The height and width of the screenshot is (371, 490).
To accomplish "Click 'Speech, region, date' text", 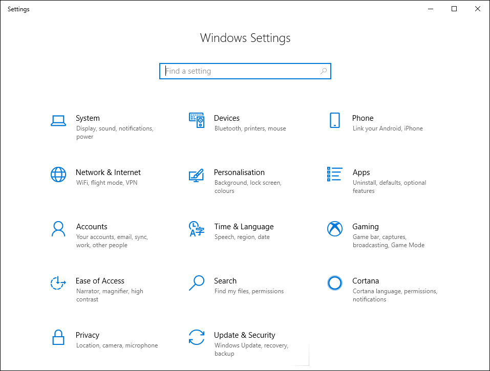I will pos(242,237).
